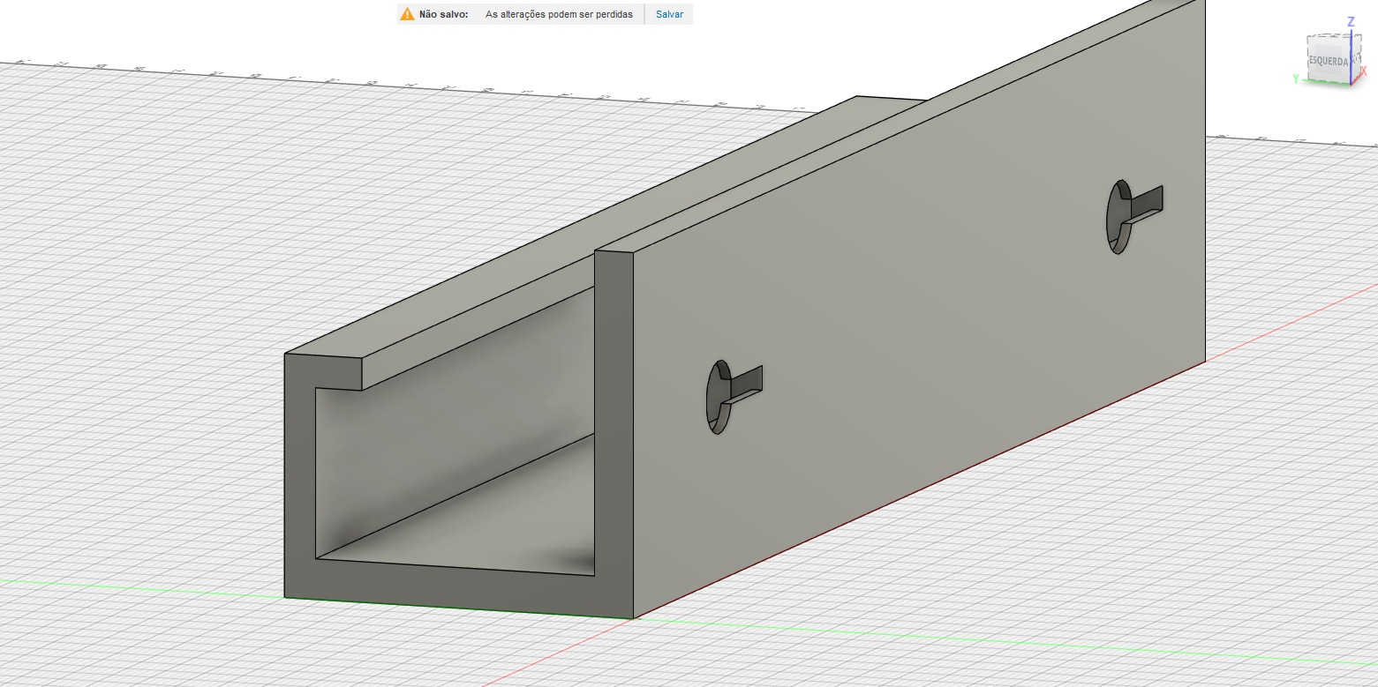Select the ESQUERDA face of the ViewCube
The height and width of the screenshot is (687, 1378).
point(1328,60)
